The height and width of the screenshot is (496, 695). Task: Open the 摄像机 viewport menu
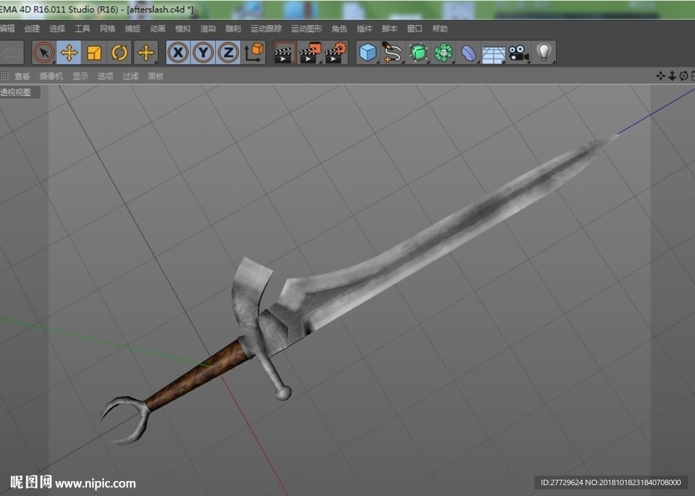pyautogui.click(x=51, y=76)
